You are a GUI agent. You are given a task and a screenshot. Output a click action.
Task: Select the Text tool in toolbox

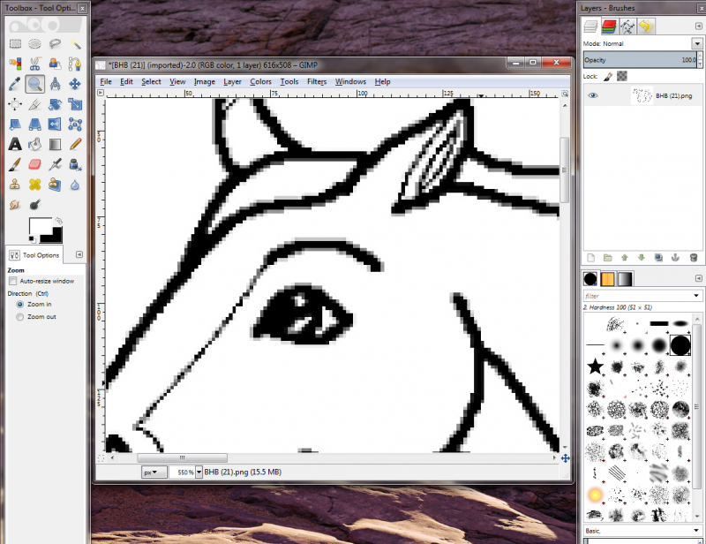point(15,144)
